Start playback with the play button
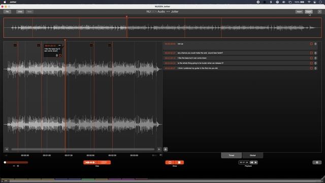325x183 pixels. 256,162
